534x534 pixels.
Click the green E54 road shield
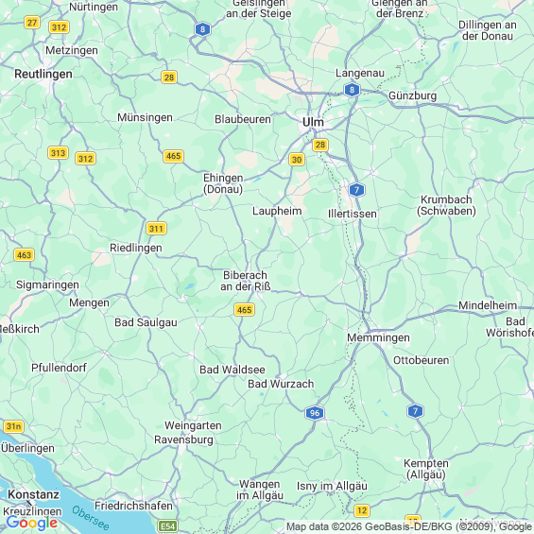tap(168, 526)
